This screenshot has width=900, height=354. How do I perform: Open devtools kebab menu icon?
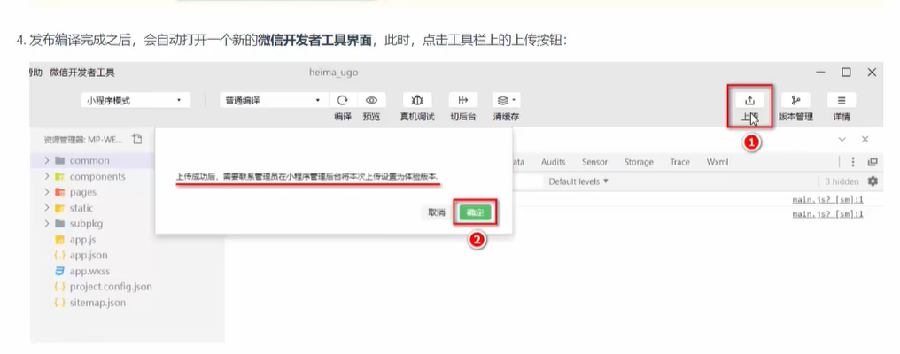pos(853,162)
